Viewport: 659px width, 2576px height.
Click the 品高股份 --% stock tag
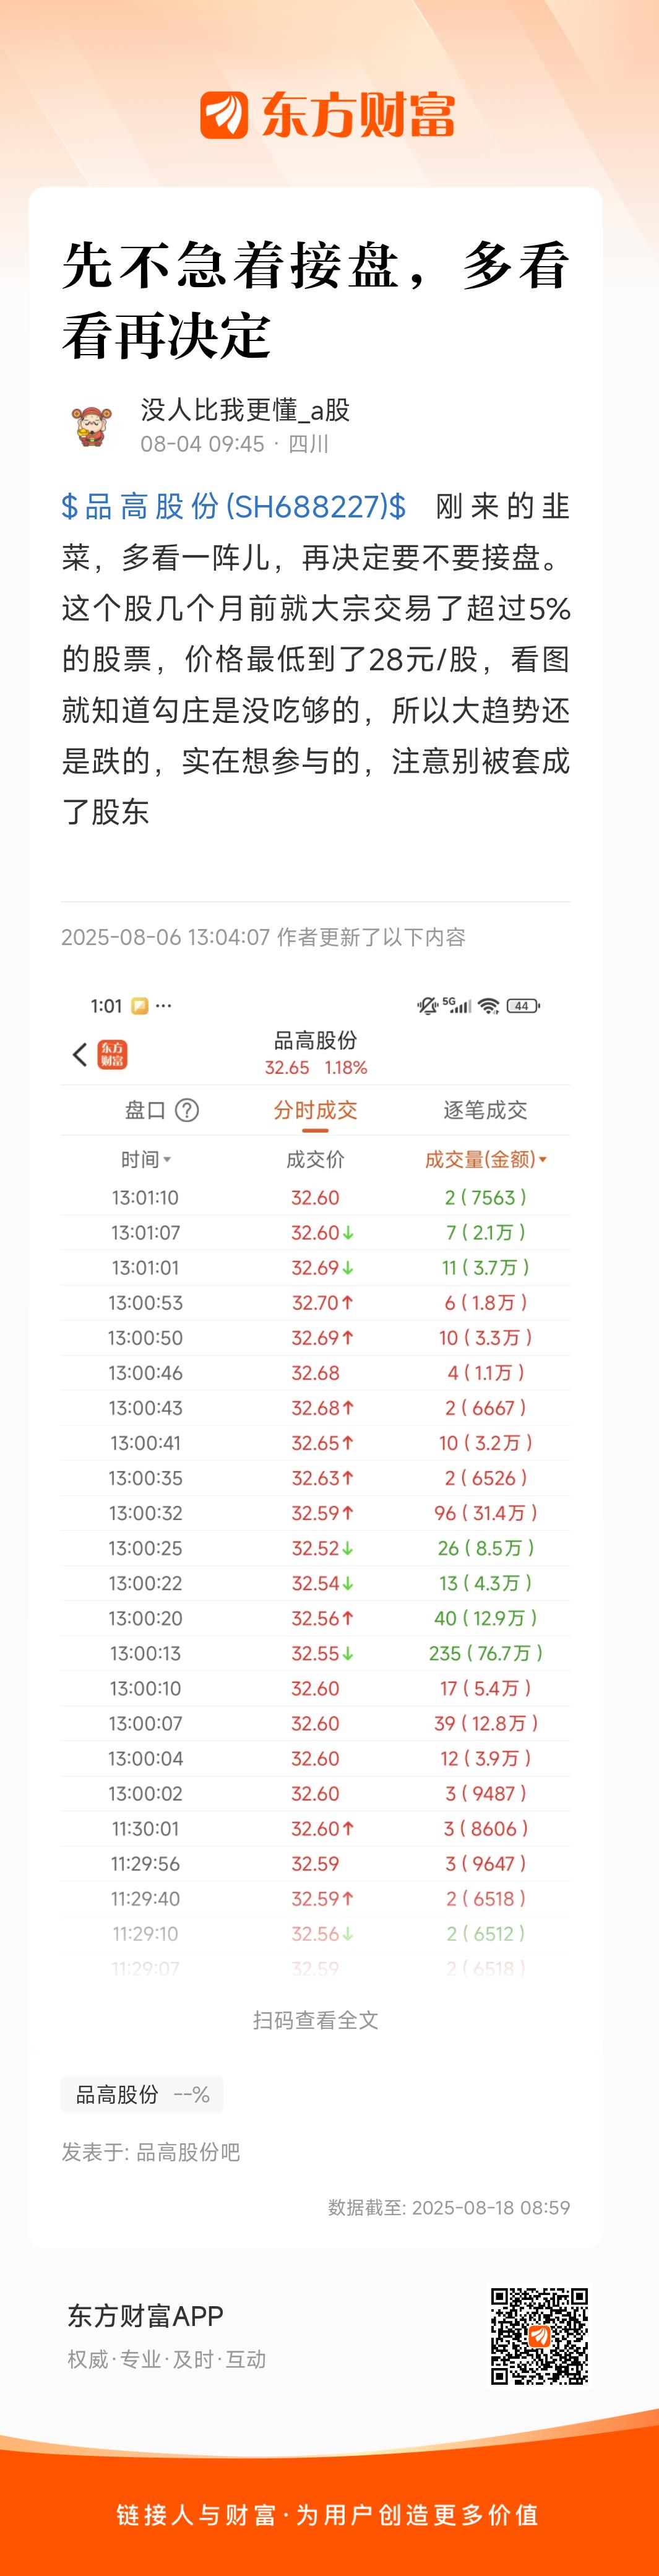142,2094
